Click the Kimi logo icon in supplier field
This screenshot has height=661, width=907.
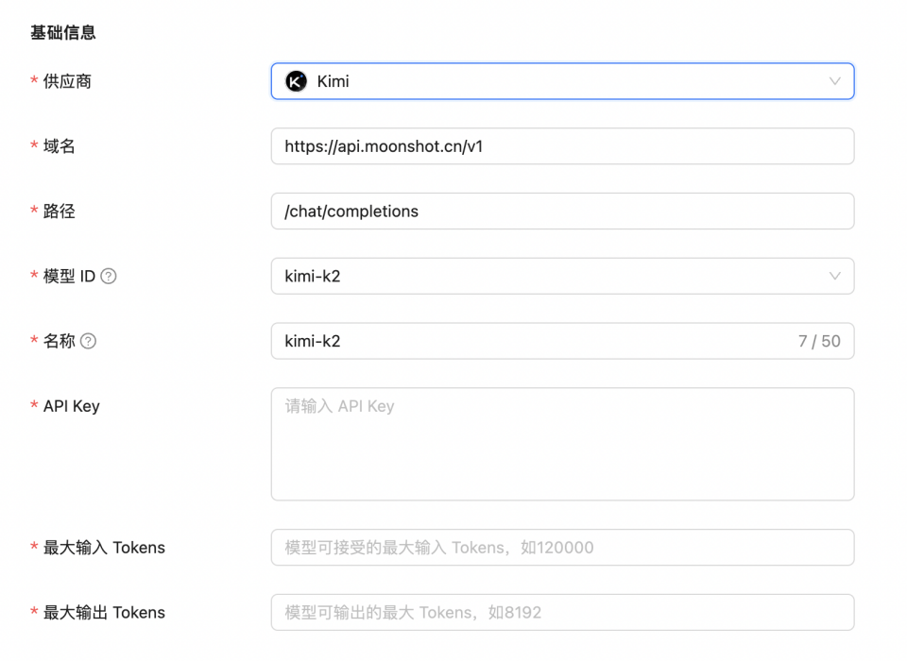[x=296, y=81]
